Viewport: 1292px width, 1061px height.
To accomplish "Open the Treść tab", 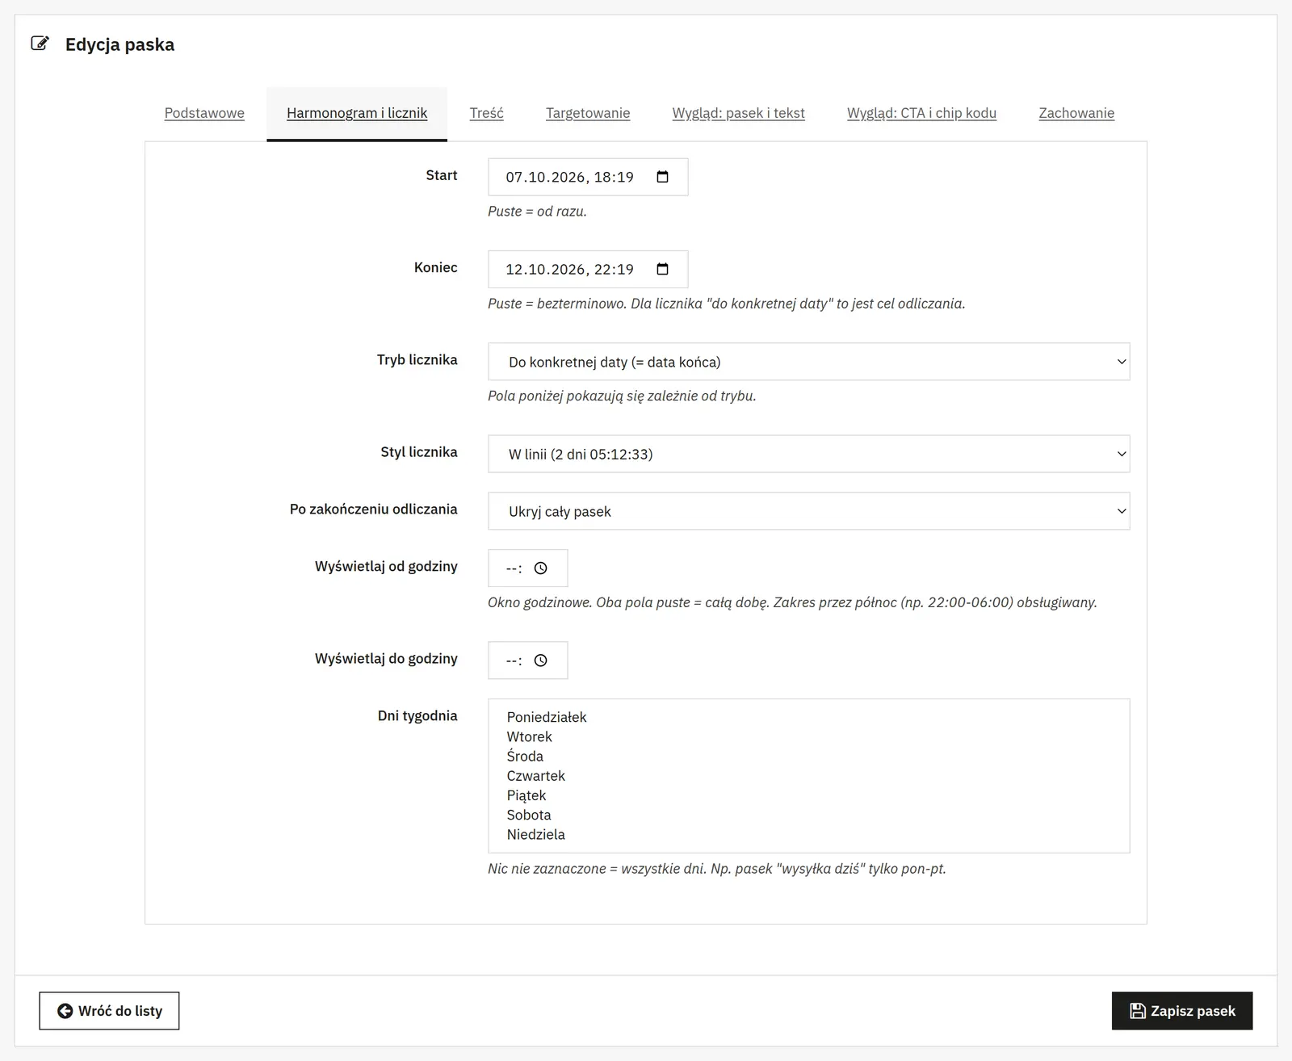I will coord(487,113).
